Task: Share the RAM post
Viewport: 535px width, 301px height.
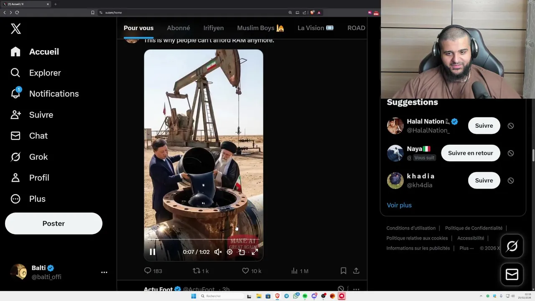Action: click(x=356, y=271)
